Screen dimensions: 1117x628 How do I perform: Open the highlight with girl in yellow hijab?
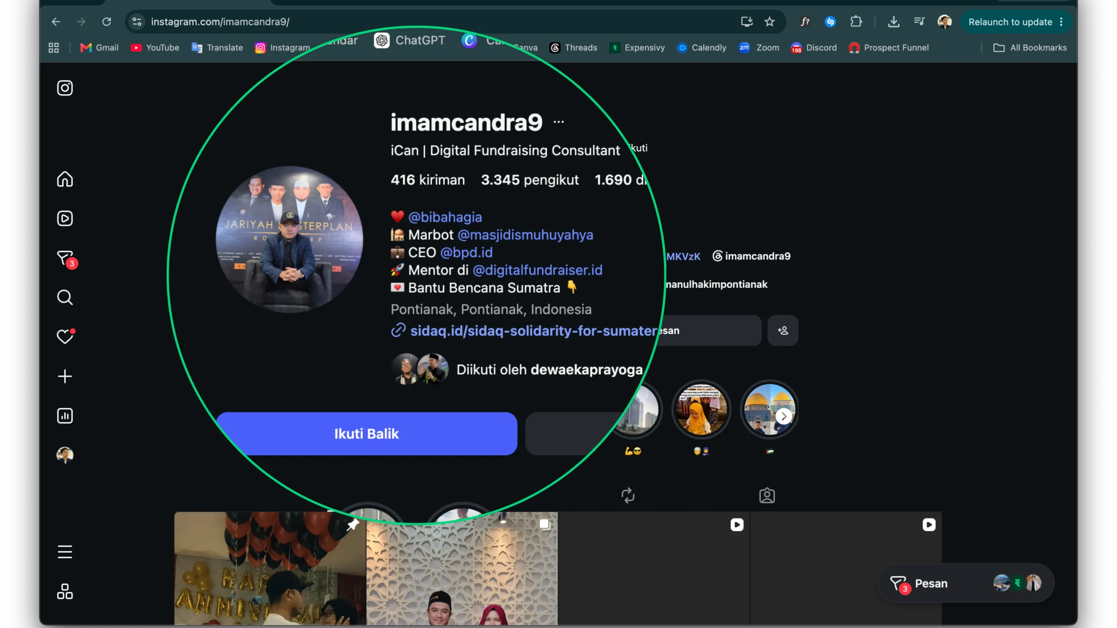(701, 409)
